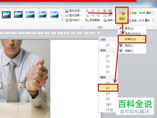Click the 裁剪 crop picture icon
The width and height of the screenshot is (157, 118).
click(122, 12)
